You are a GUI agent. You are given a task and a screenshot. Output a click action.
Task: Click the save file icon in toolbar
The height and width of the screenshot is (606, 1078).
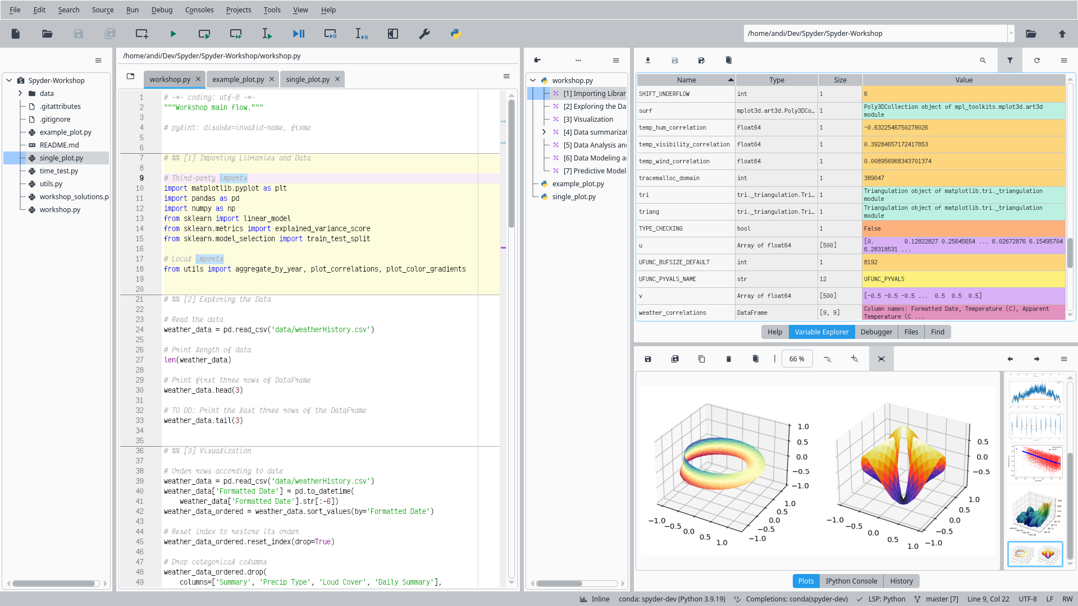point(79,33)
